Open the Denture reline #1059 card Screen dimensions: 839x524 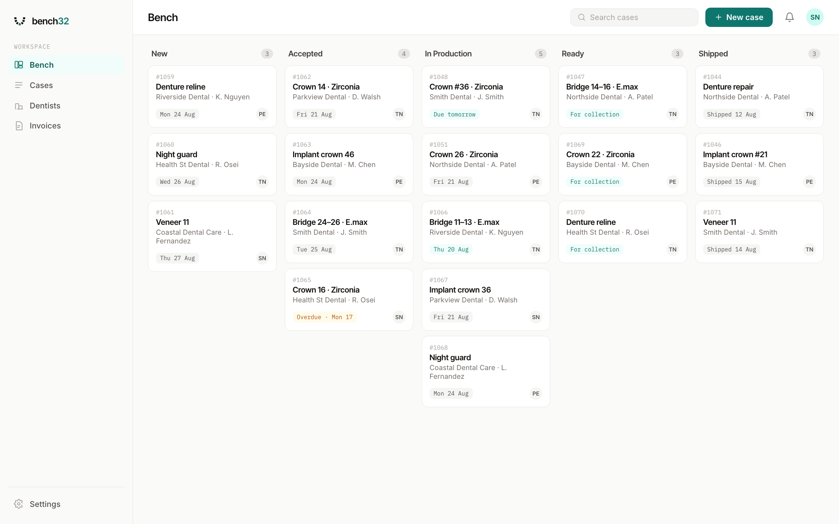212,96
